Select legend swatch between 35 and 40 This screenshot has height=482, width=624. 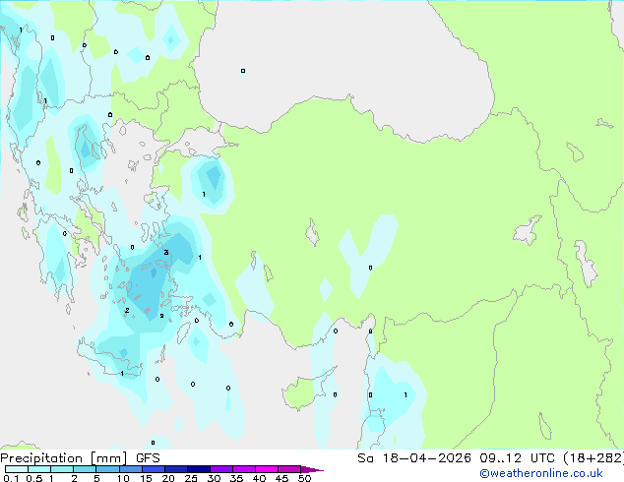tap(244, 469)
